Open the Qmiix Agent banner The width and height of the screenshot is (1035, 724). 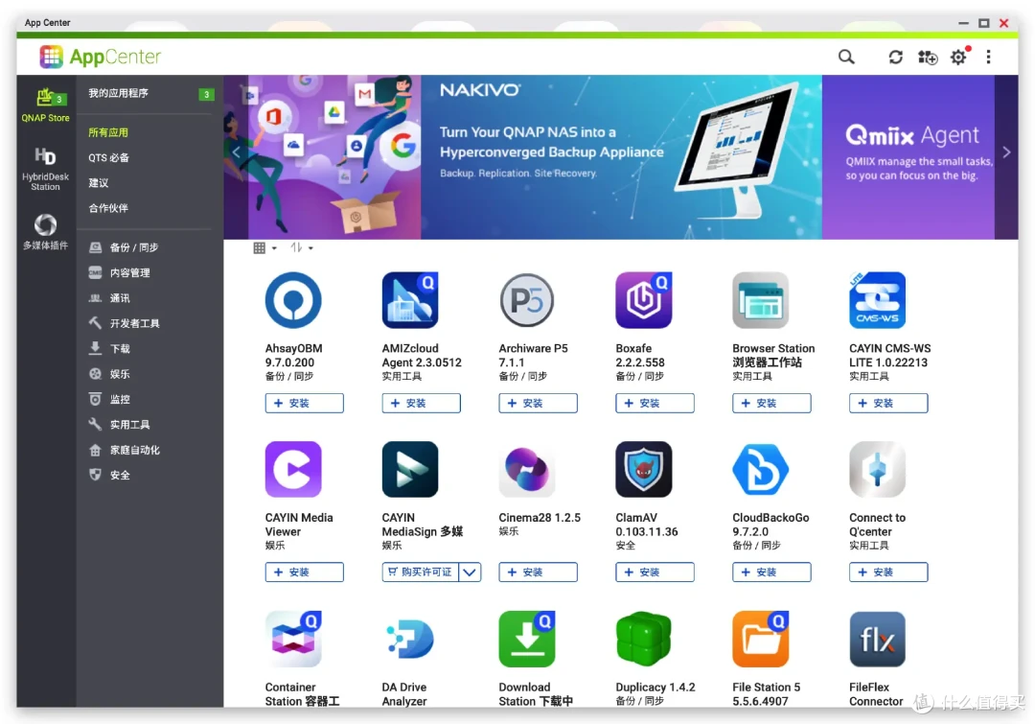[x=908, y=157]
